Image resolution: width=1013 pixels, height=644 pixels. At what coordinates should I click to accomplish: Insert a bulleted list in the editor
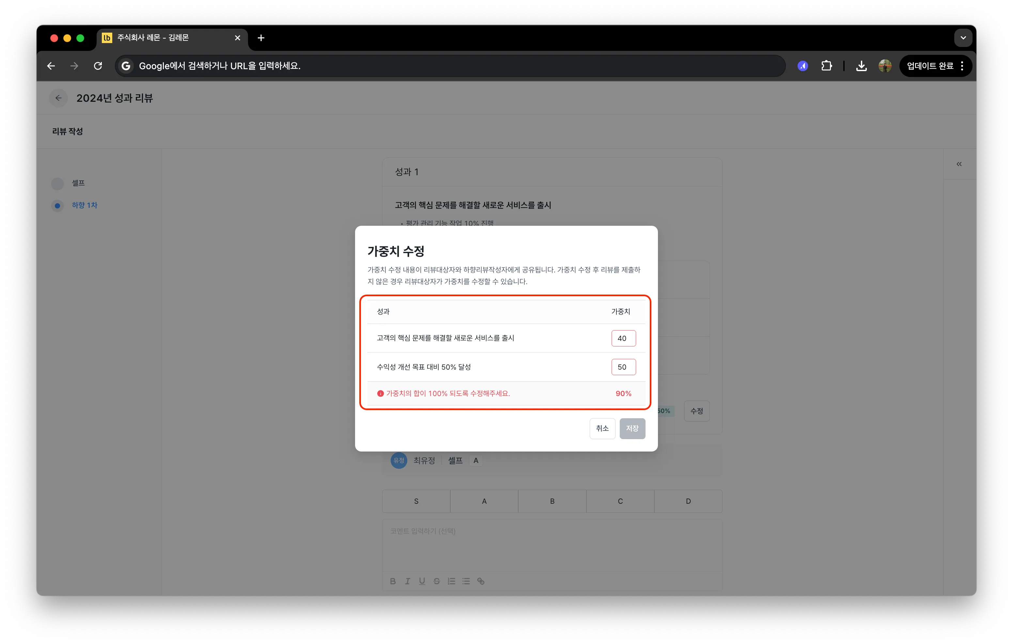click(466, 581)
